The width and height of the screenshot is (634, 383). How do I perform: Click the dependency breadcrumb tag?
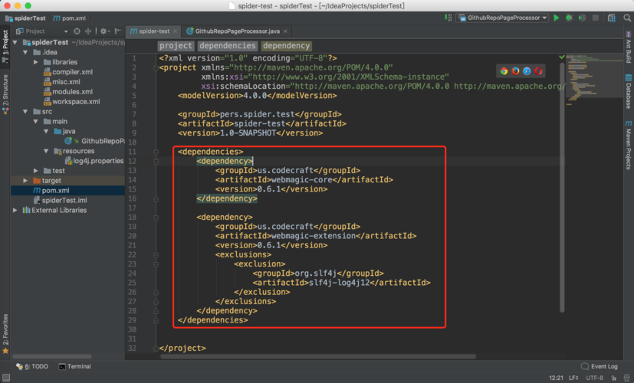(286, 46)
